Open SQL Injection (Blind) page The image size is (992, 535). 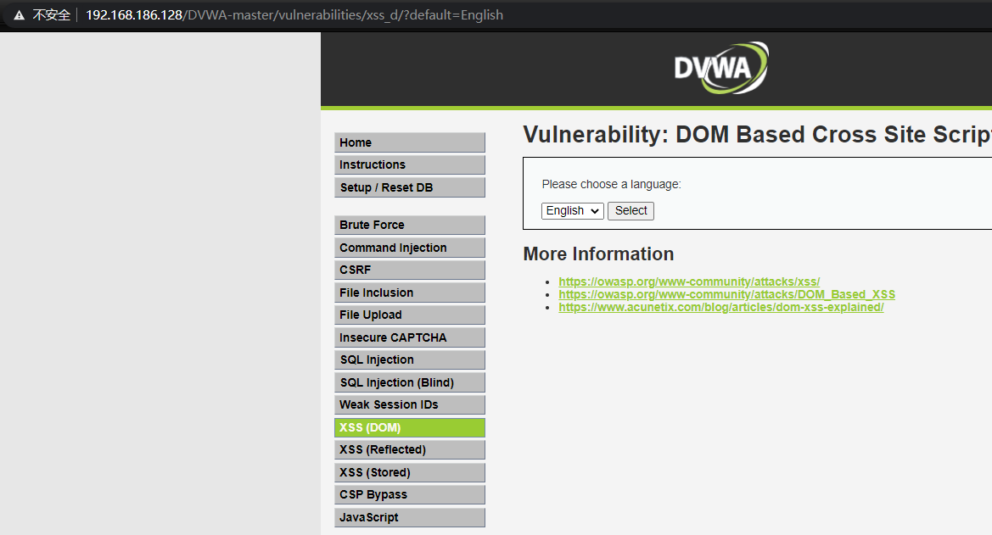coord(409,382)
